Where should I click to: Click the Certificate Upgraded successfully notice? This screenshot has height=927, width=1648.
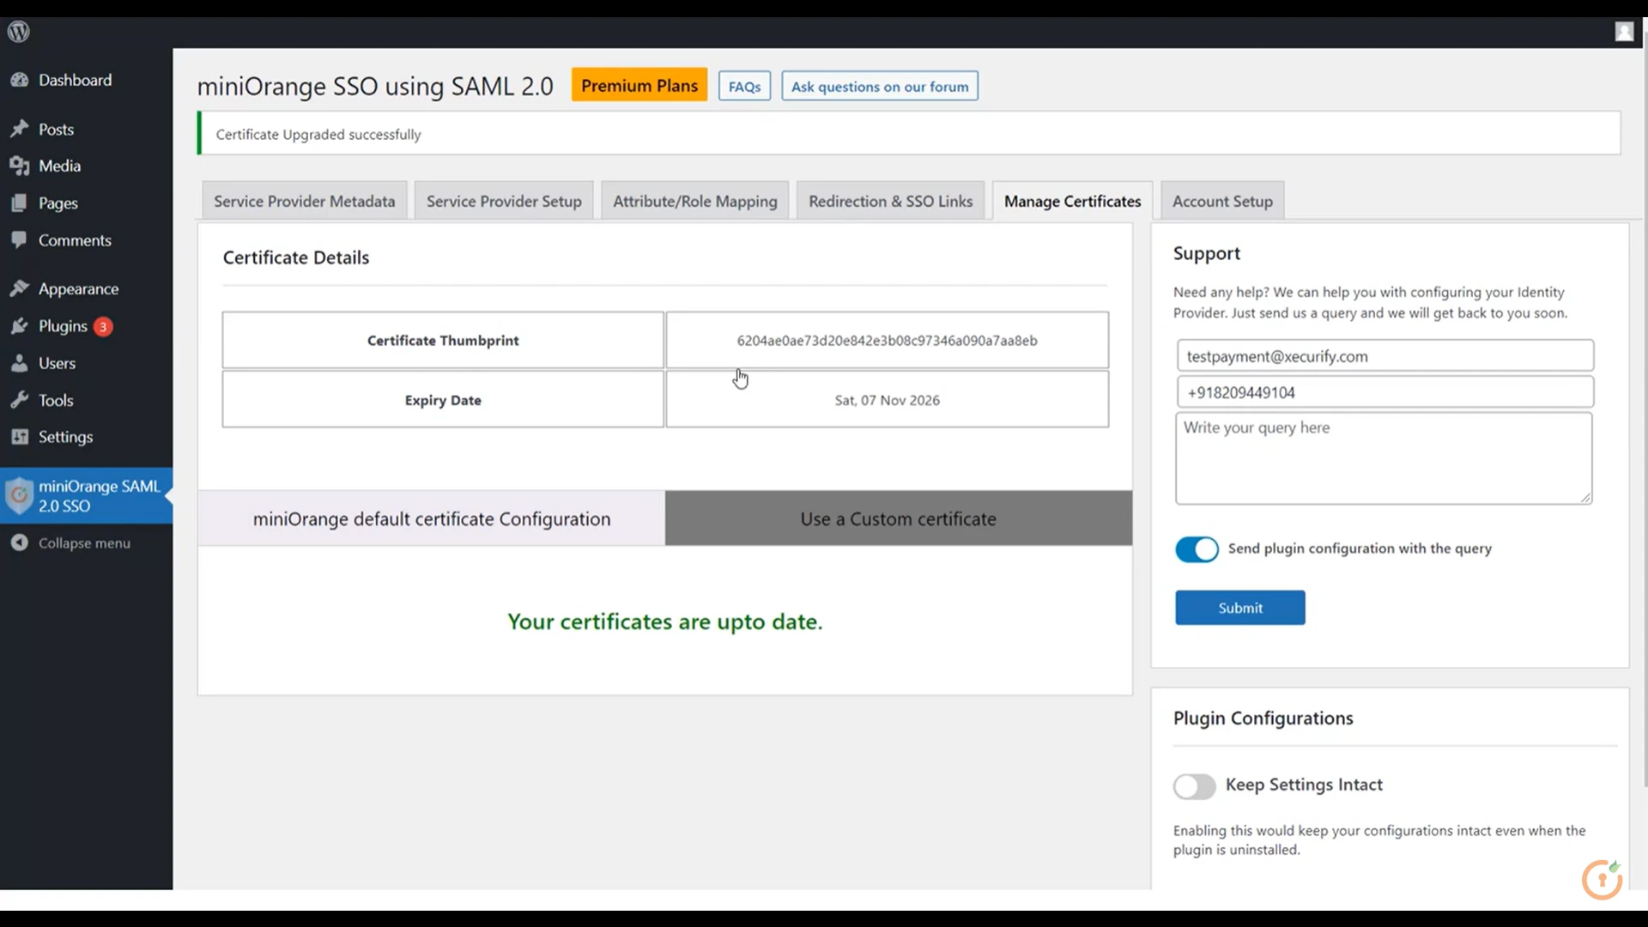[909, 134]
